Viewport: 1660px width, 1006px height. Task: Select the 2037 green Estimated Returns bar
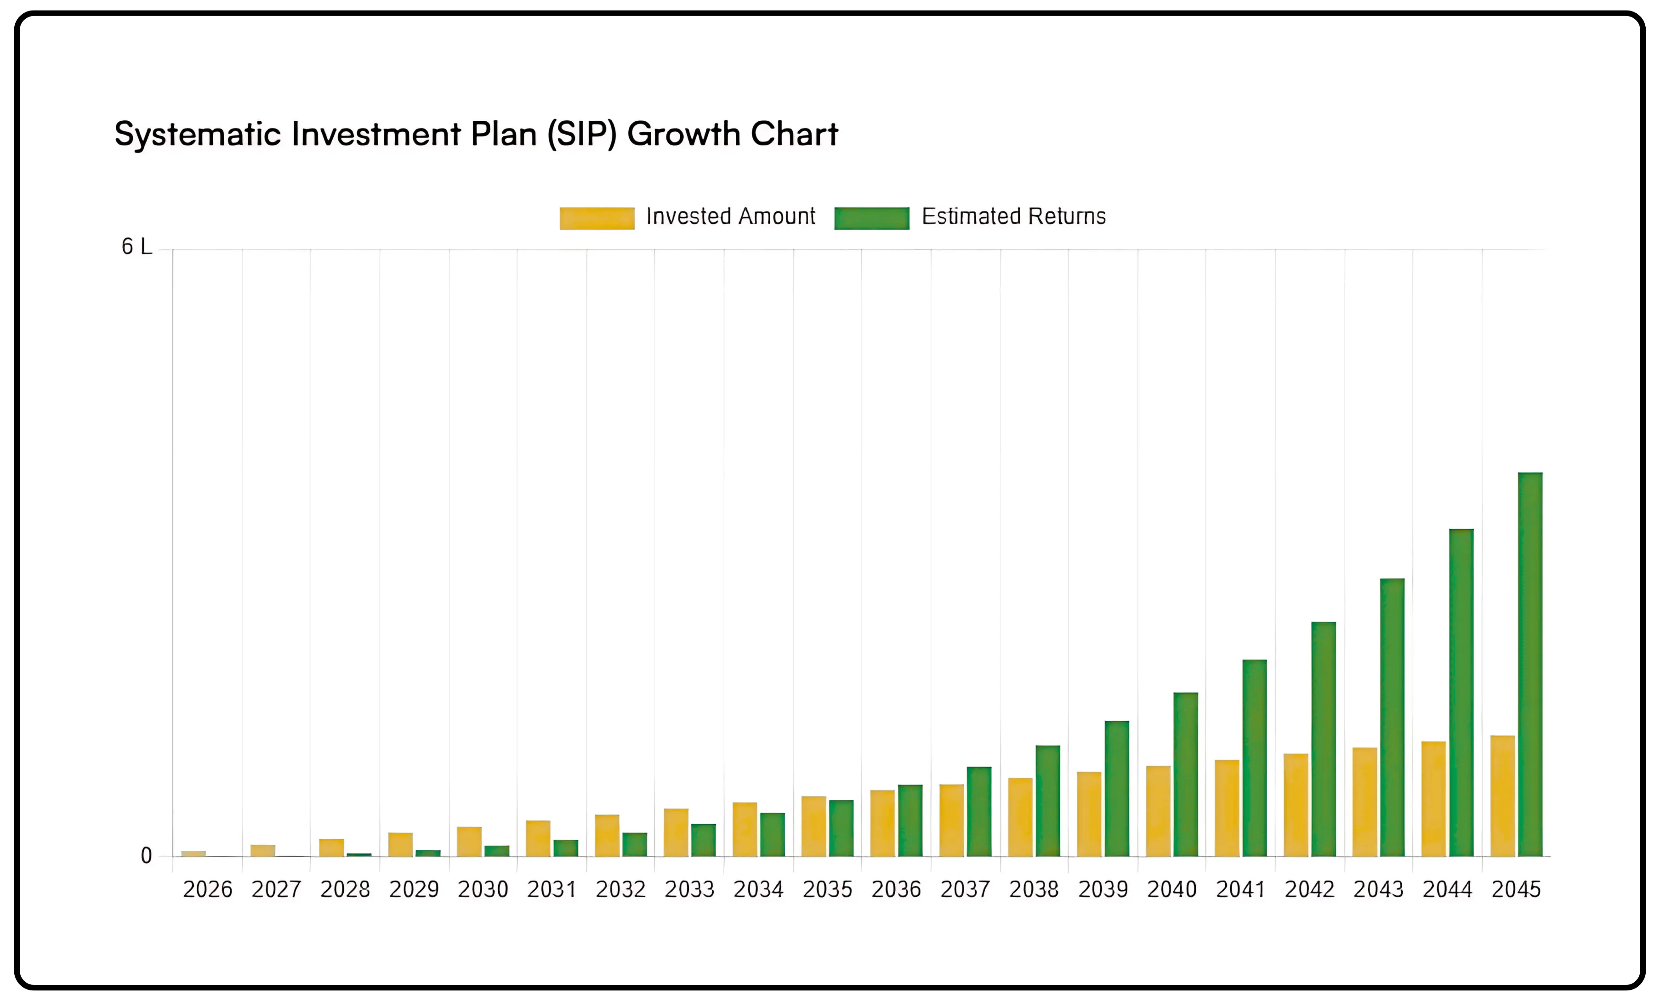tap(979, 811)
